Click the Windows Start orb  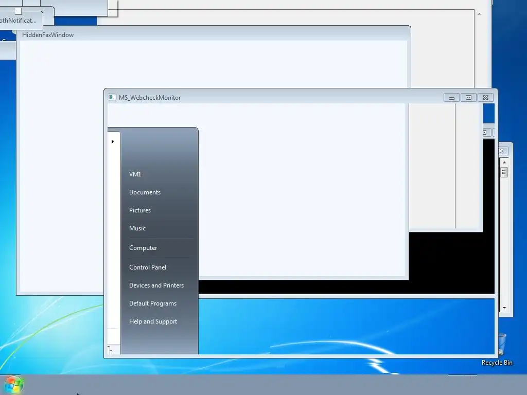pos(13,385)
